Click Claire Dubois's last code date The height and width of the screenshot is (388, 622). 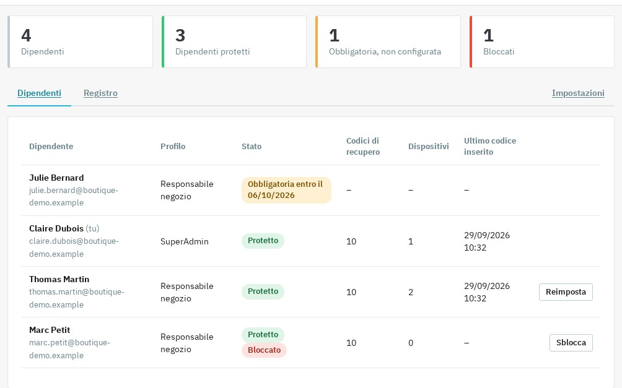(x=487, y=241)
